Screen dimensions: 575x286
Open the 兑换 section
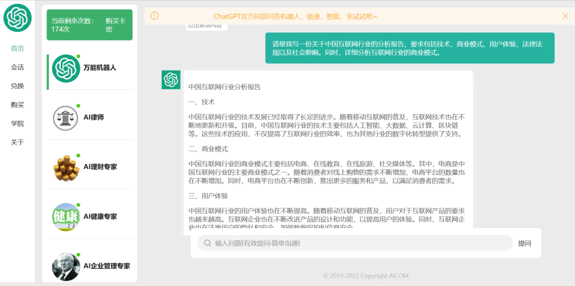[17, 86]
